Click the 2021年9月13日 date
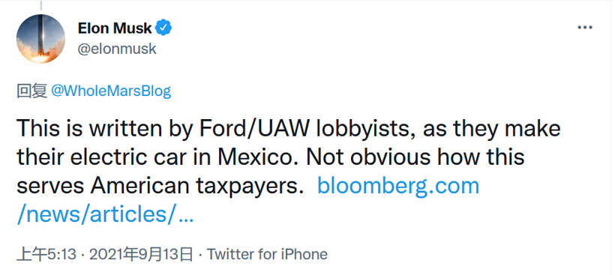 141,254
